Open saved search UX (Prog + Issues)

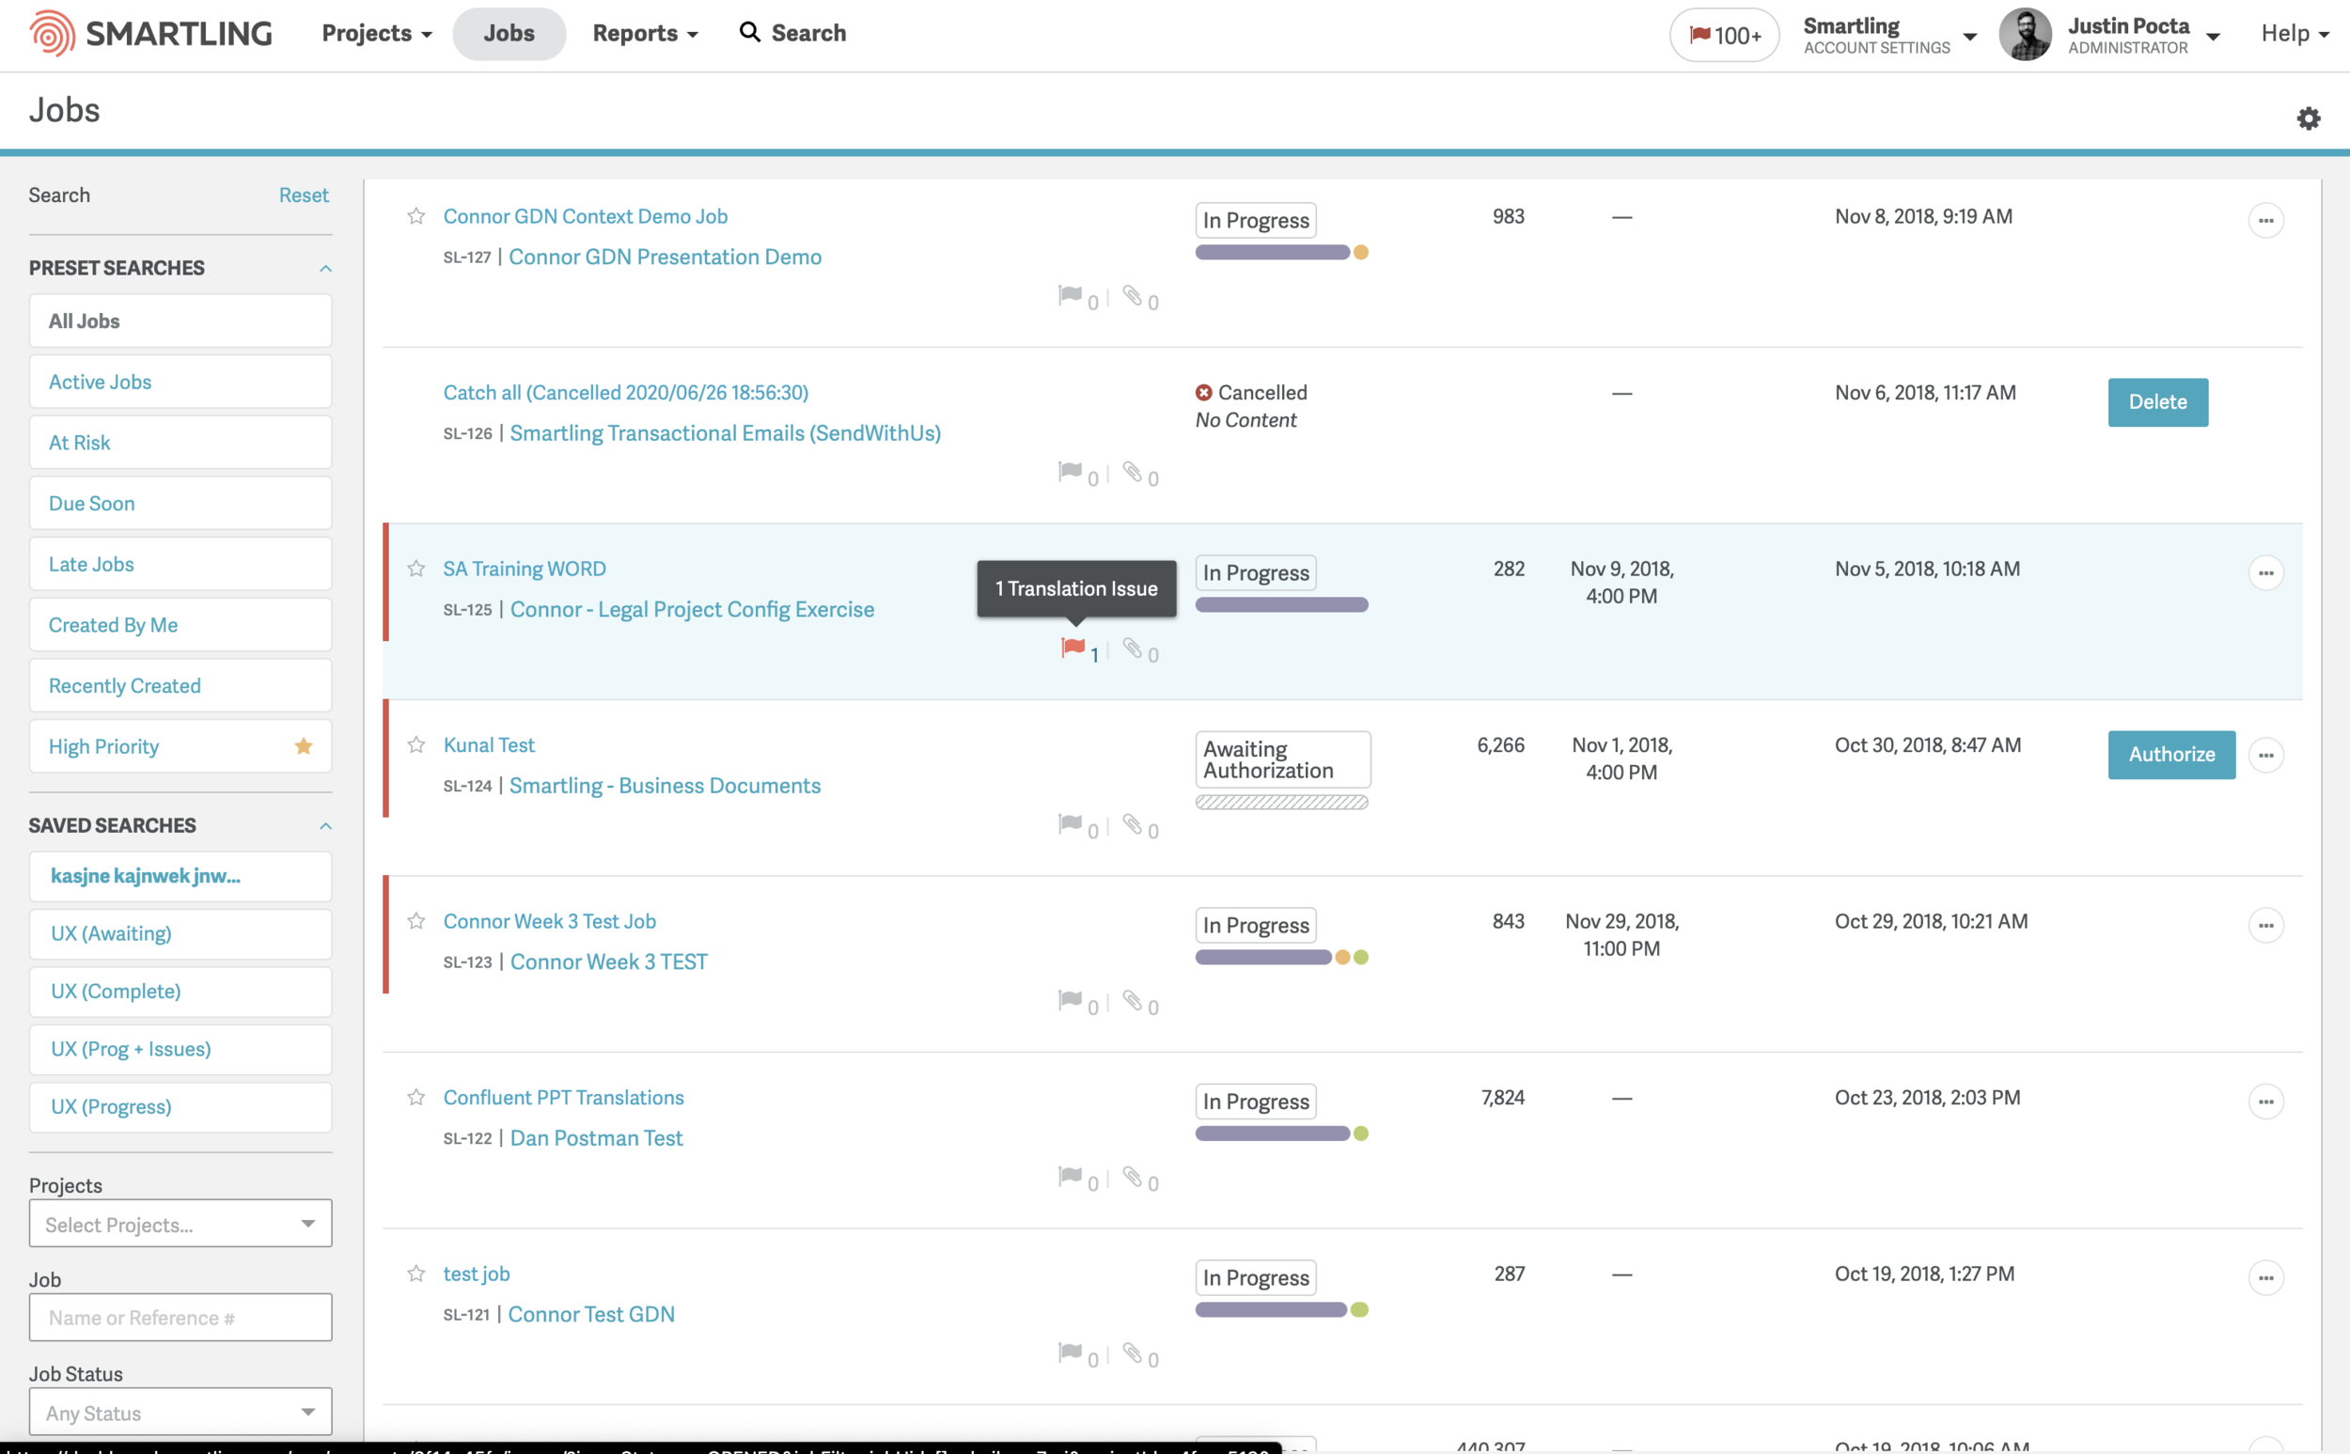coord(180,1049)
